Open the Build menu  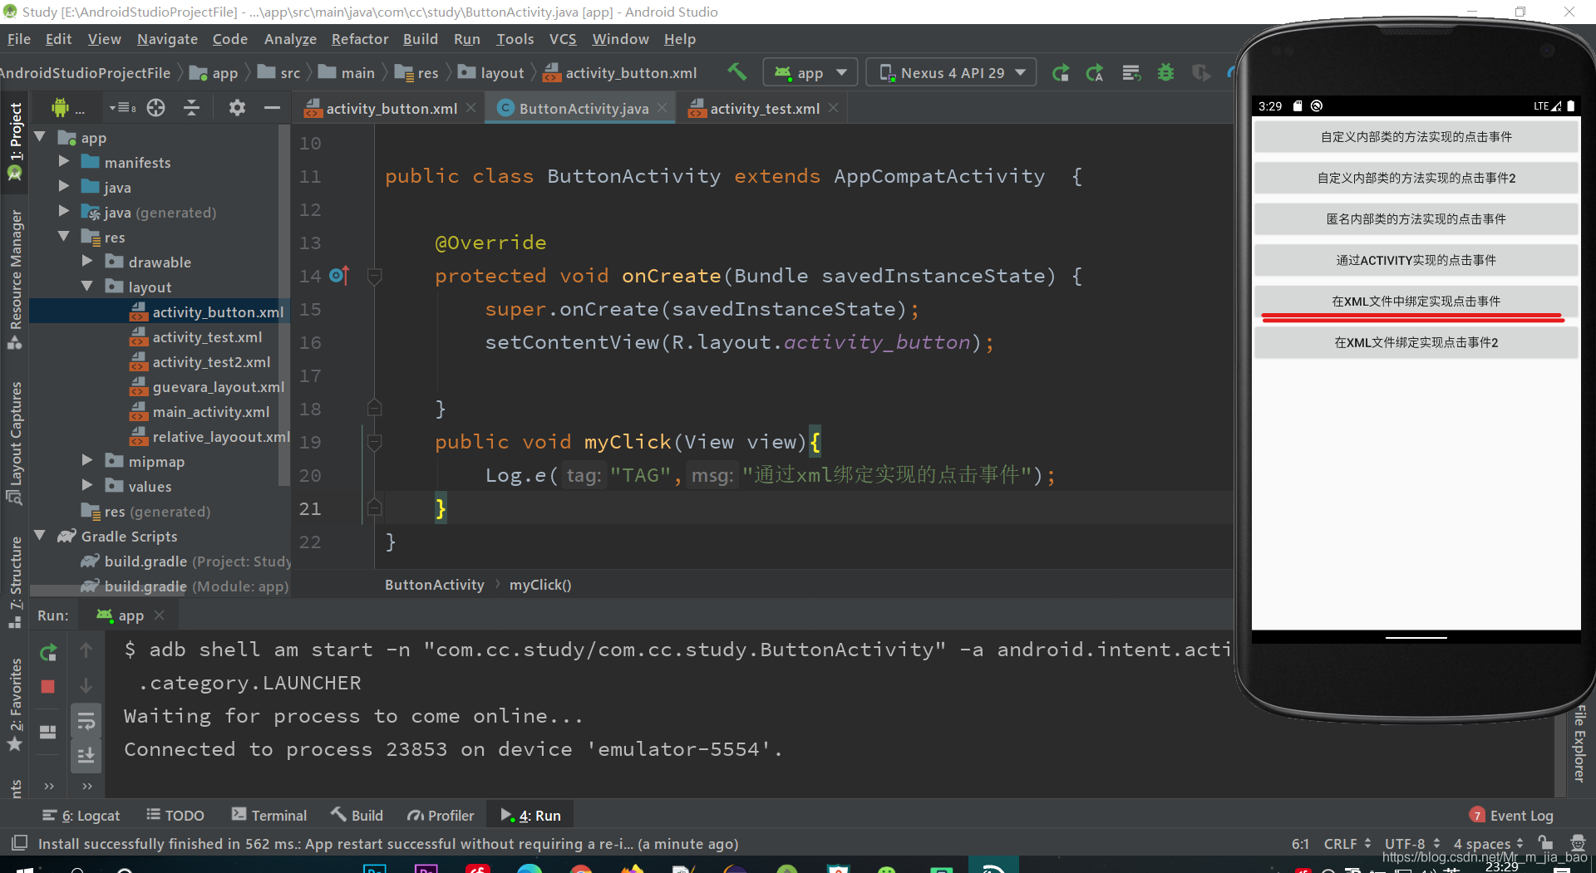click(421, 39)
